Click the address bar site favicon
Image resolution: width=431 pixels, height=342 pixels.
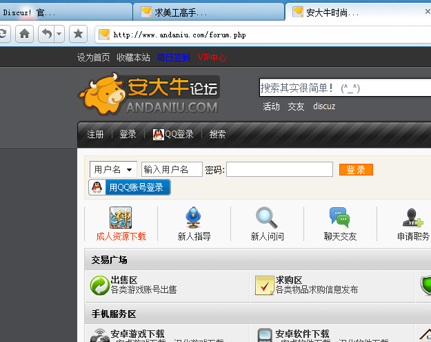104,35
